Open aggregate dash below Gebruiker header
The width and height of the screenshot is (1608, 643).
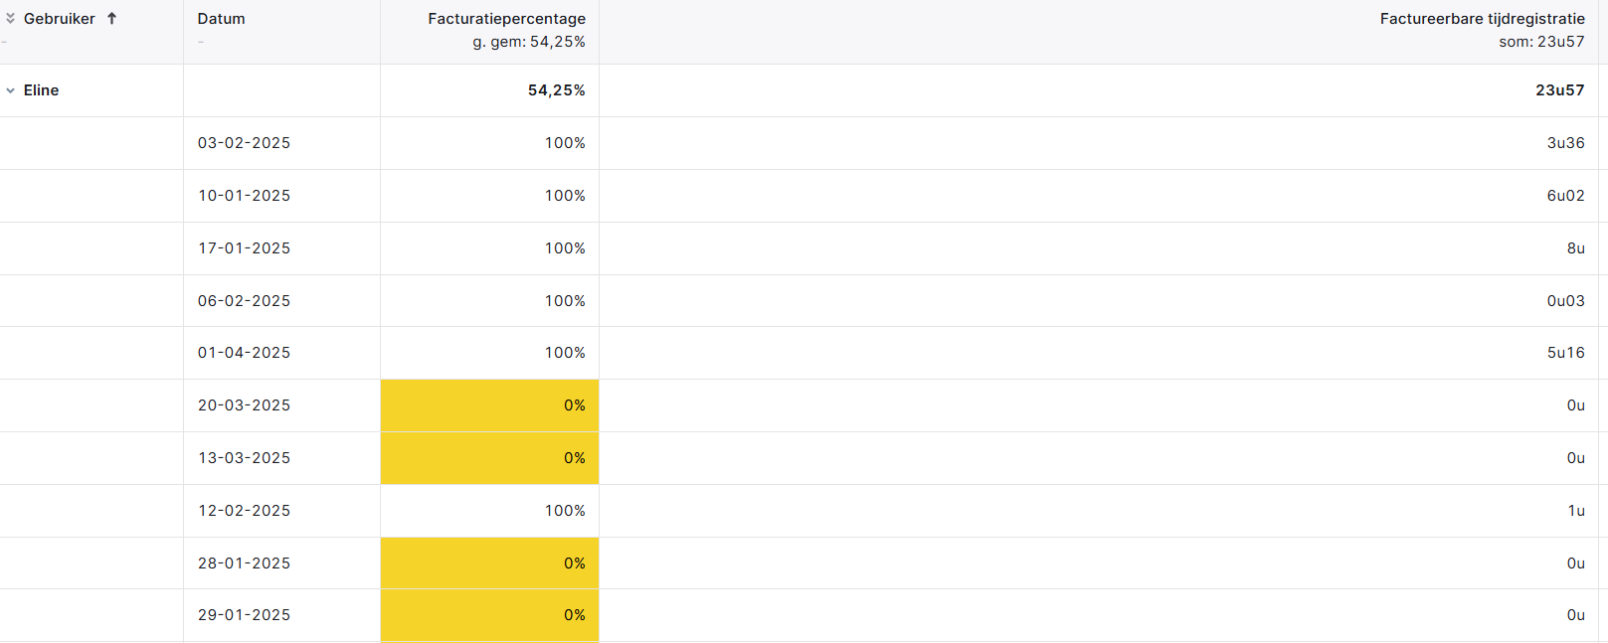pyautogui.click(x=4, y=42)
